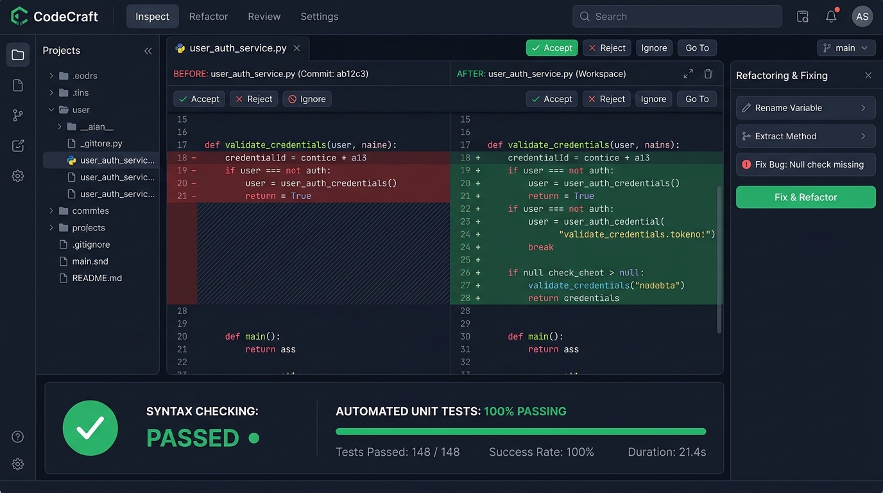Click Ignore in the top toolbar
883x493 pixels.
pyautogui.click(x=654, y=48)
